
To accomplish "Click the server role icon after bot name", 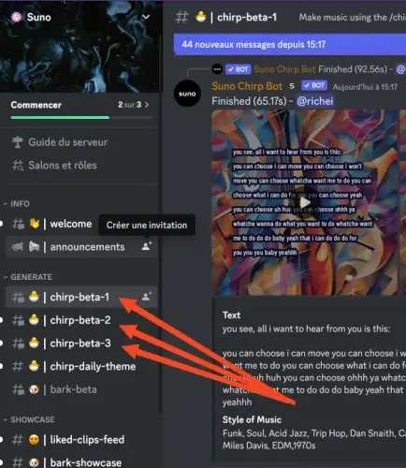I will tap(292, 86).
